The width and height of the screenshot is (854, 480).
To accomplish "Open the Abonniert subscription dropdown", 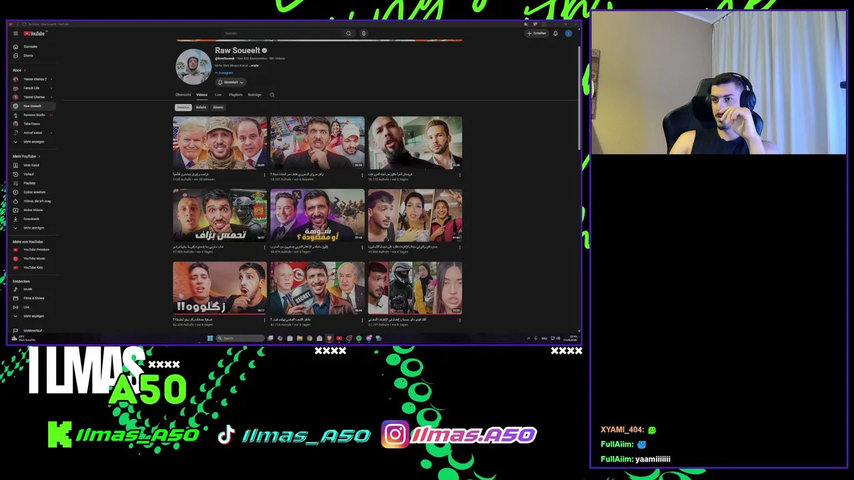I will click(x=231, y=82).
